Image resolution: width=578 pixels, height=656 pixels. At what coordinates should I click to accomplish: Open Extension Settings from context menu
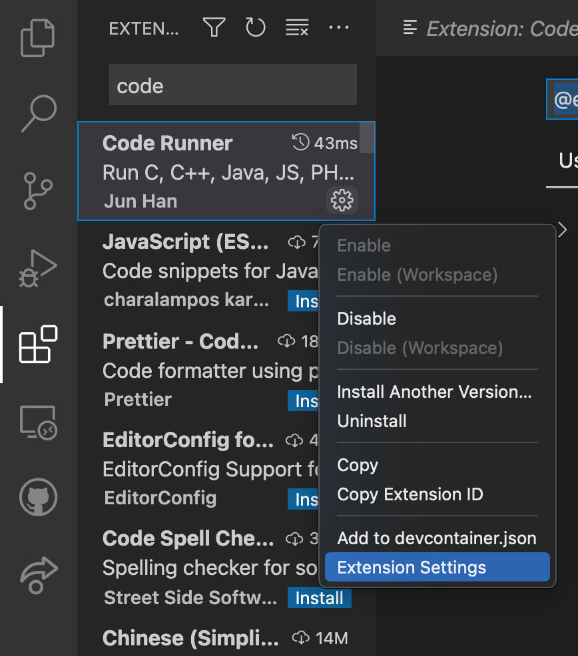click(x=437, y=568)
